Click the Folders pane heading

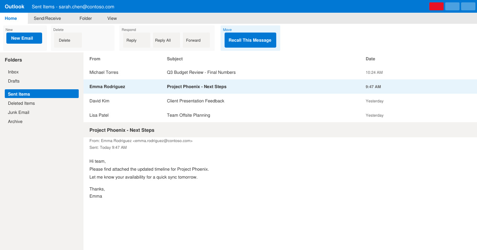click(14, 60)
